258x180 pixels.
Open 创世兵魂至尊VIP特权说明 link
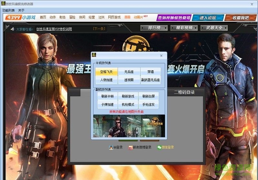[x=54, y=29]
